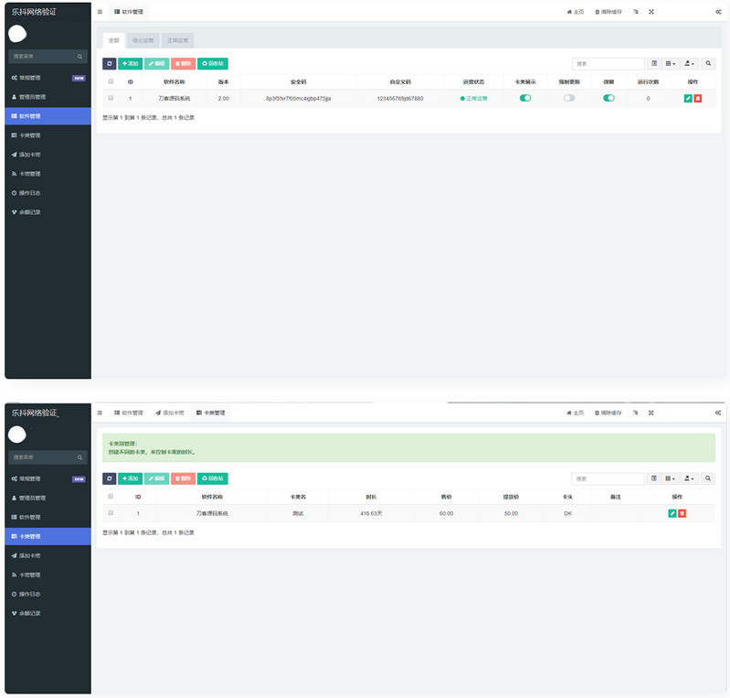Open settings gears icon in 卡类管理 page header
The image size is (730, 698).
718,413
